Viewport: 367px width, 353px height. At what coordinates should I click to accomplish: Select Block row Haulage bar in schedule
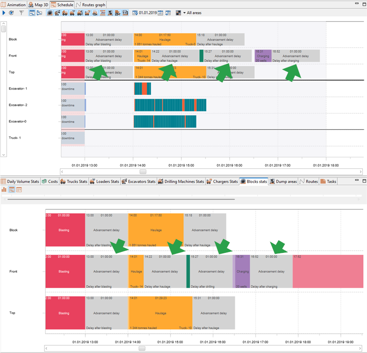coord(165,39)
